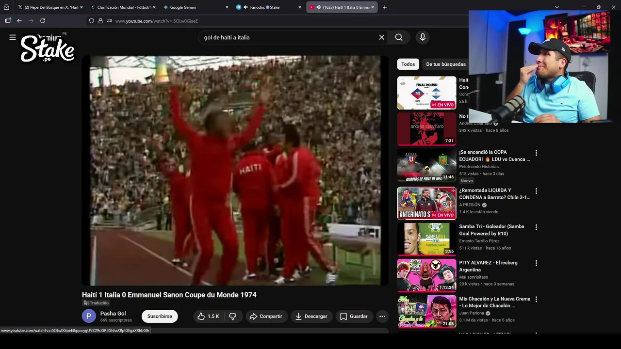The height and width of the screenshot is (349, 621).
Task: Click 'A PRESIÓN' channel name
Action: coord(470,205)
